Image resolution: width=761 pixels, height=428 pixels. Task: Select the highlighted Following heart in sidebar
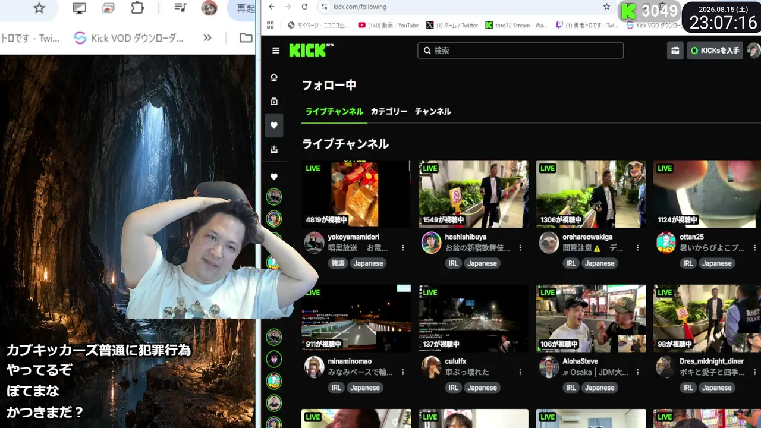(x=274, y=125)
